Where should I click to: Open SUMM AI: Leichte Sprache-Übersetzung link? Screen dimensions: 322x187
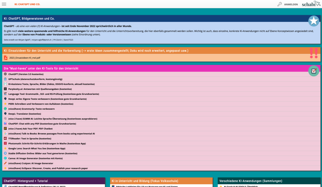pyautogui.click(x=53, y=119)
